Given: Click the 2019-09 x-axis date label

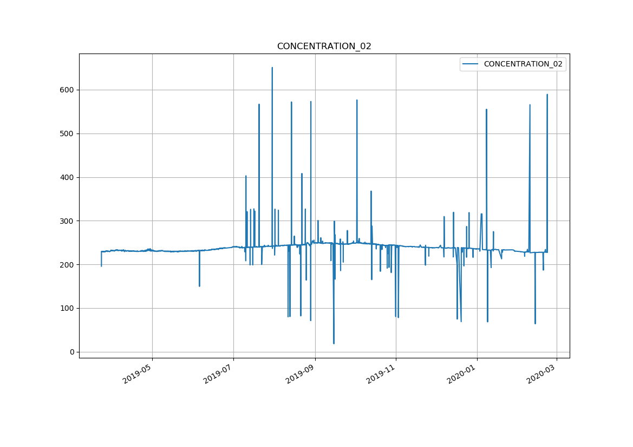Looking at the screenshot, I should tap(301, 373).
